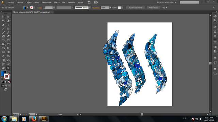Screen dimensions: 218x122
Task: Open stroke color dropdown in control bar
Action: (34, 8)
